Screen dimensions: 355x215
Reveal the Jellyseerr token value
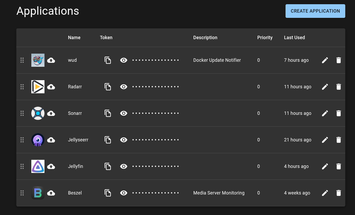pyautogui.click(x=124, y=140)
